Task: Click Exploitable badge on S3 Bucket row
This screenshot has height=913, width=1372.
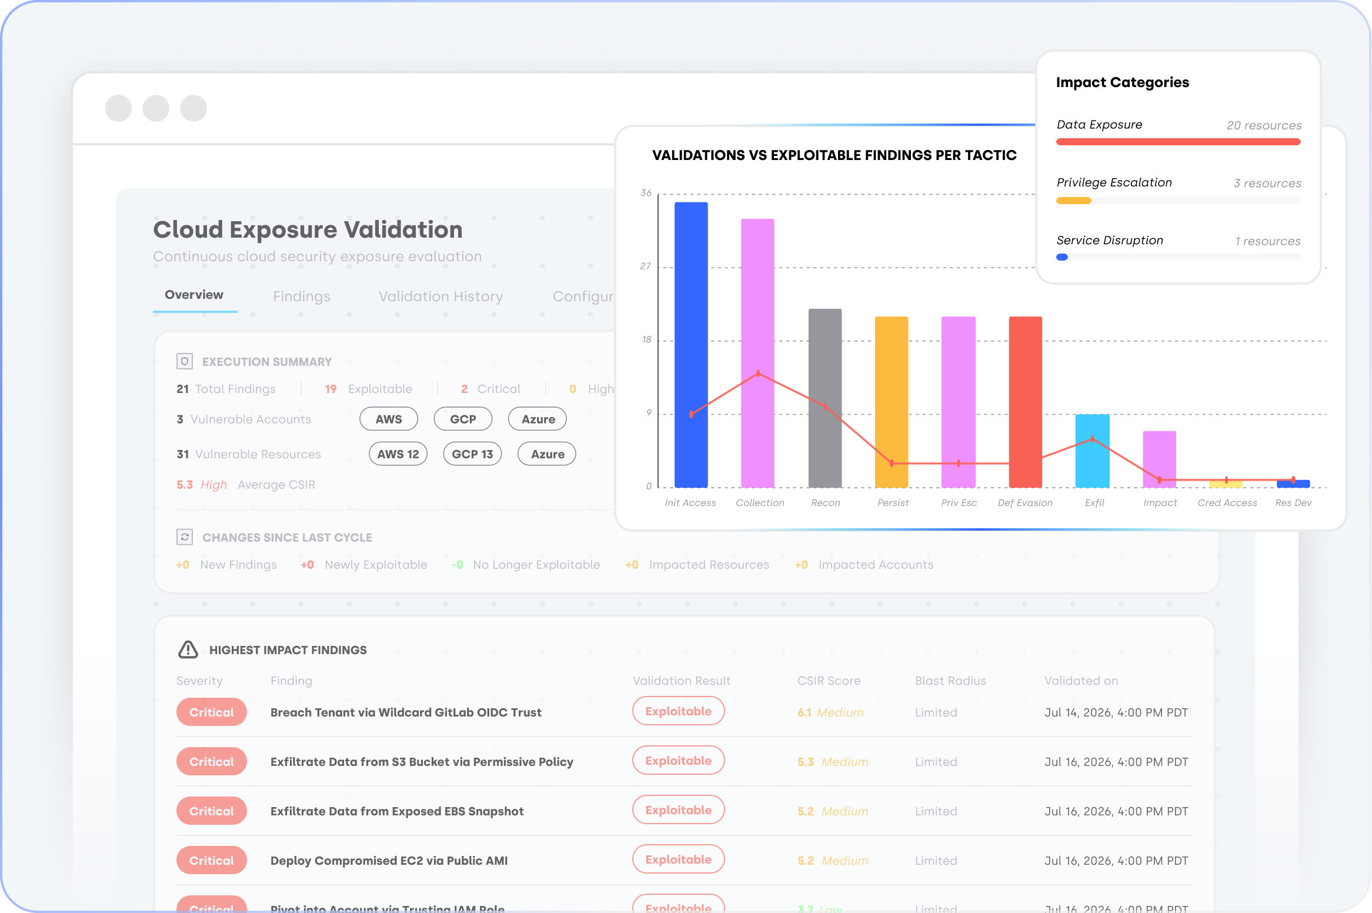Action: pyautogui.click(x=679, y=761)
